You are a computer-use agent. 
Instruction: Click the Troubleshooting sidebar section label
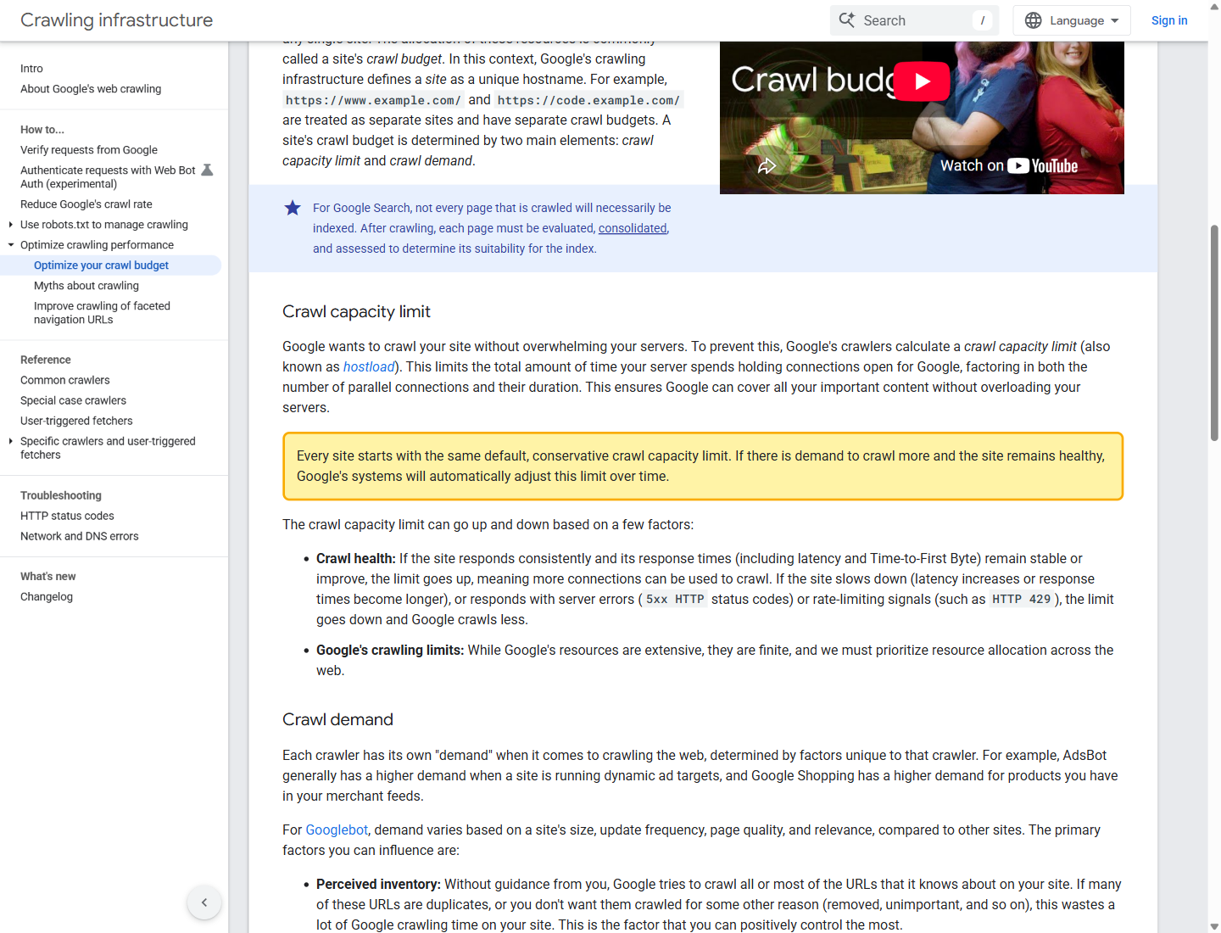(x=61, y=495)
